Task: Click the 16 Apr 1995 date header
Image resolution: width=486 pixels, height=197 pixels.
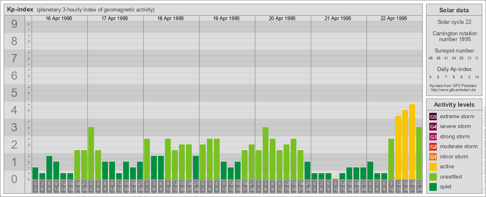Action: [59, 18]
